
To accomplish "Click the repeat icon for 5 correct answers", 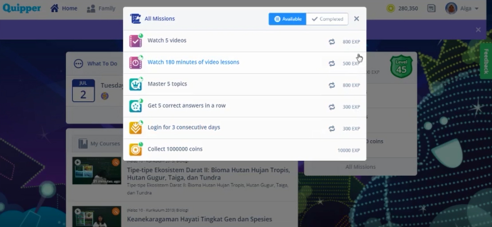I will tap(332, 107).
